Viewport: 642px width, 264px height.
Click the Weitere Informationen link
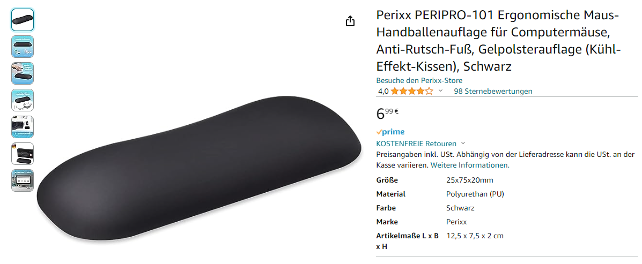click(x=470, y=165)
